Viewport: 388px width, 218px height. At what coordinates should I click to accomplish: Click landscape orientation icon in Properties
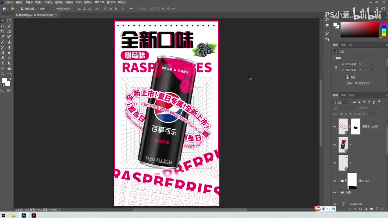[x=353, y=77]
